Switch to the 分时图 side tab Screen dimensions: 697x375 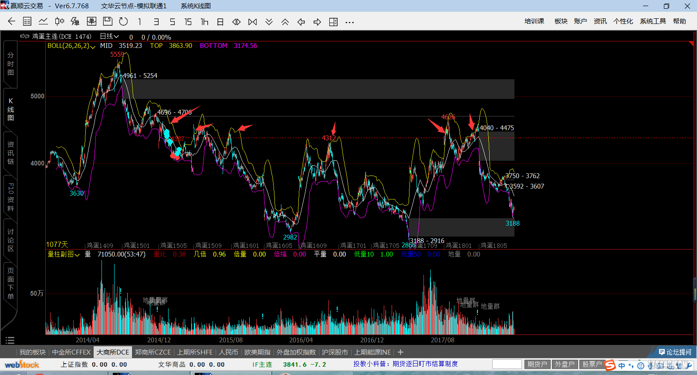coord(10,64)
